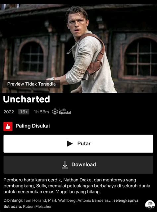Tap the synopsis paragraph about Nathan Drake
Image resolution: width=157 pixels, height=212 pixels.
coord(77,186)
